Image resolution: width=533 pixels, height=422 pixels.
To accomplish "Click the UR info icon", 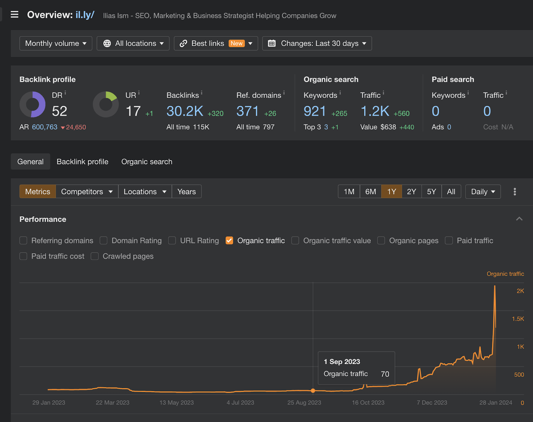I will pyautogui.click(x=139, y=93).
